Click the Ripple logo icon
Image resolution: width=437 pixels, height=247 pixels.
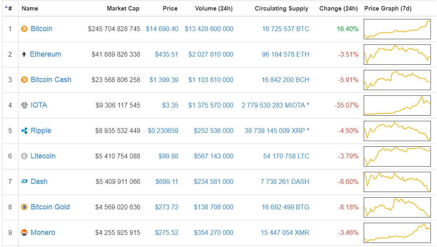point(24,131)
